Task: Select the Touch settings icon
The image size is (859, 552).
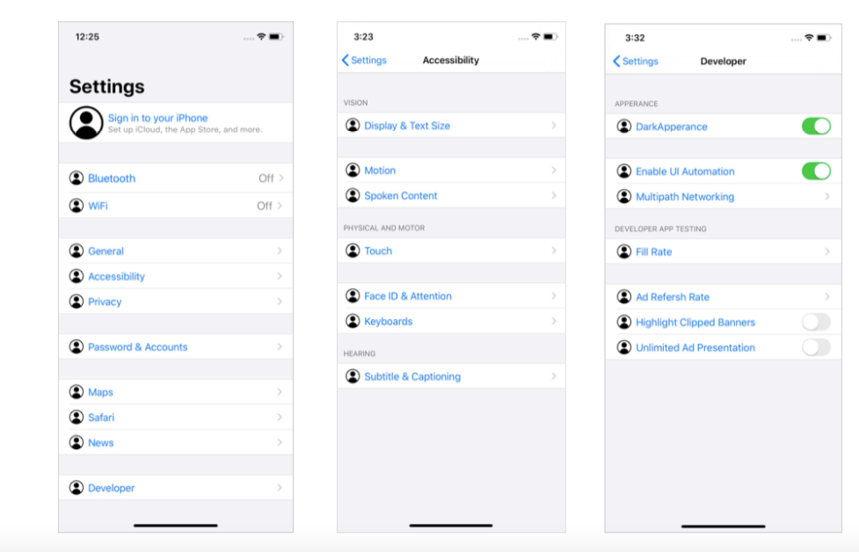Action: pos(353,251)
